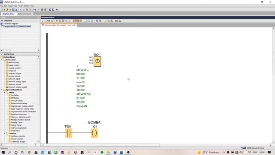Viewport: 275px width, 155px height.
Task: Collapse the Diagrams section
Action: pyautogui.click(x=2, y=21)
